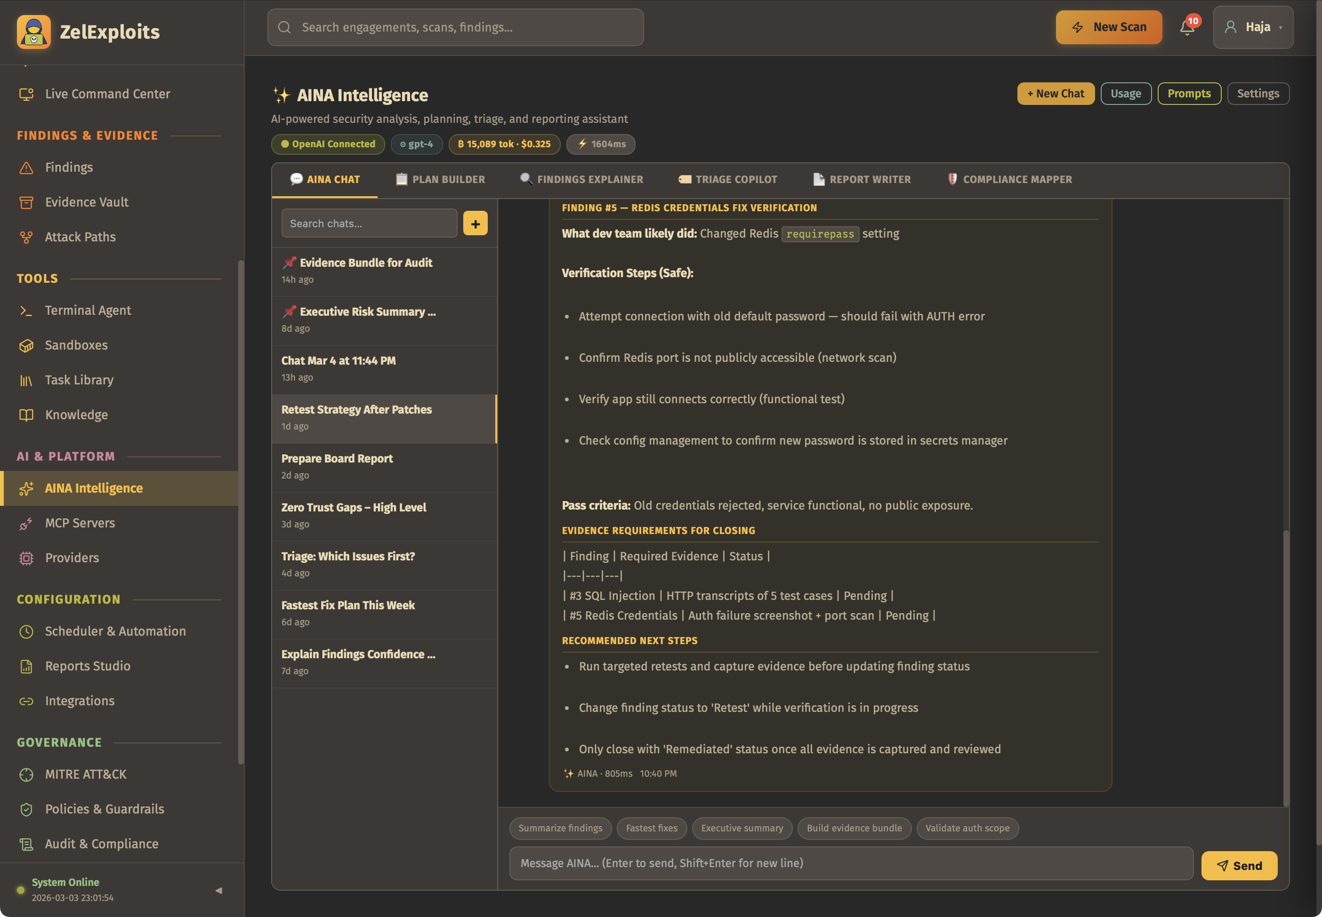Launch a New Scan
Screen dimensions: 1322x917
(x=1108, y=27)
